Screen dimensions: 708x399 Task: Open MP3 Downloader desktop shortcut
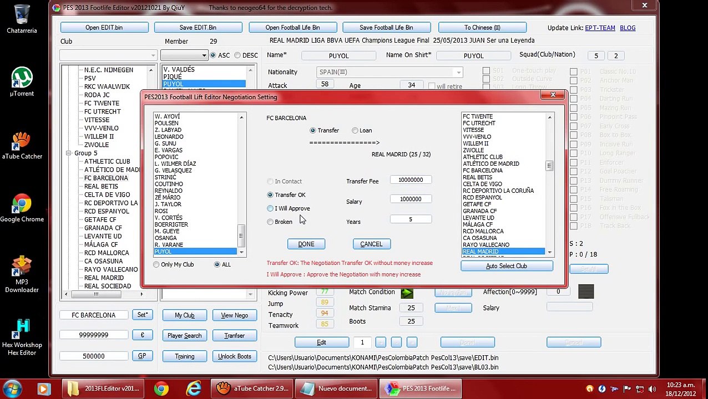[22, 274]
